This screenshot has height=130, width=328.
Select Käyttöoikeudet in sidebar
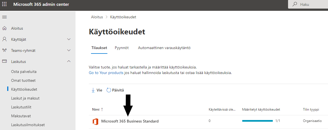click(24, 89)
